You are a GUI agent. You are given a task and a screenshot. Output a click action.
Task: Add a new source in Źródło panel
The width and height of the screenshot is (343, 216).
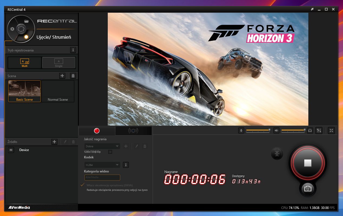(54, 142)
